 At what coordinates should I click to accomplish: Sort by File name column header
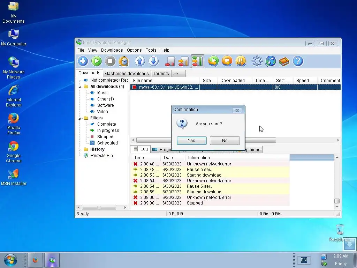[165, 81]
